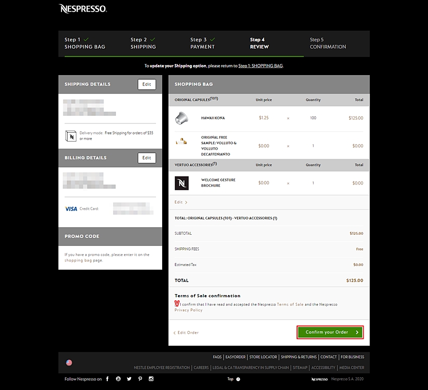
Task: Open Nespresso Twitter icon in footer
Action: click(129, 379)
